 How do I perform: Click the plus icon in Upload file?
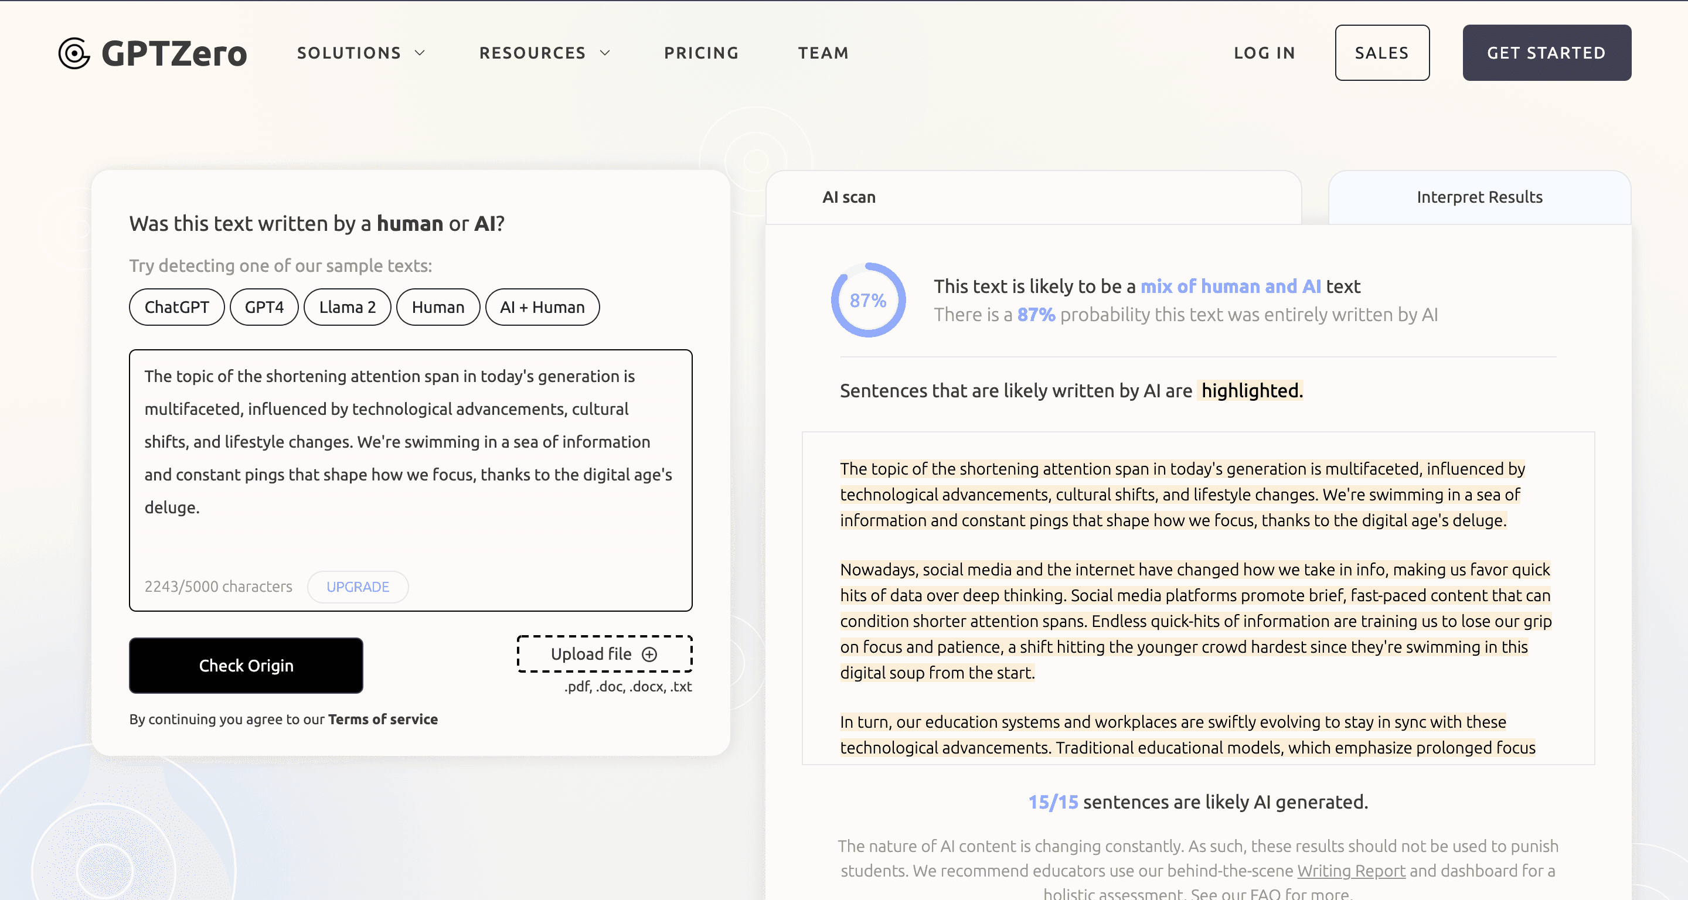[x=649, y=654]
